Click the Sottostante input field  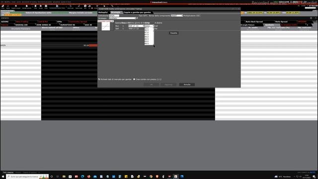point(114,15)
